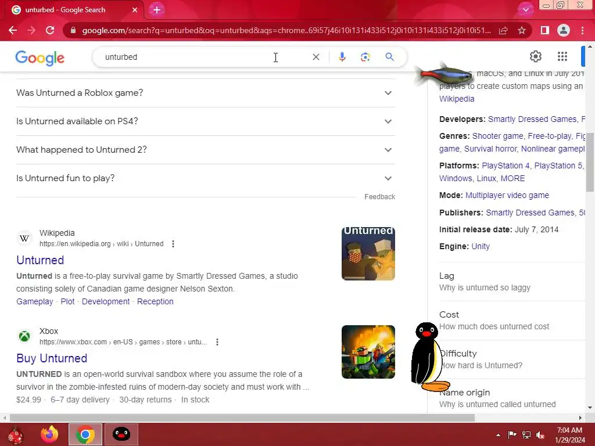Switch to Chrome in the taskbar

click(85, 434)
